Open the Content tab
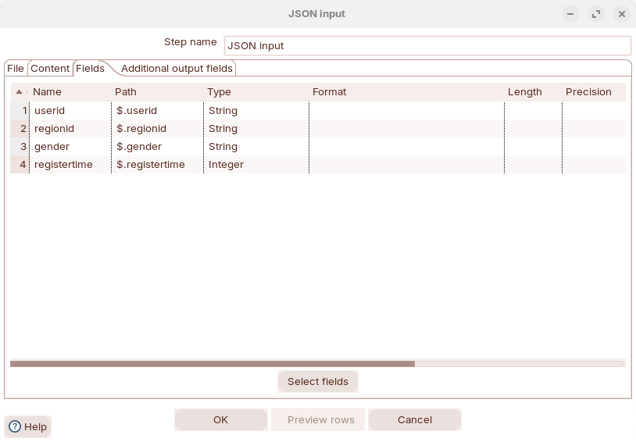 point(50,69)
